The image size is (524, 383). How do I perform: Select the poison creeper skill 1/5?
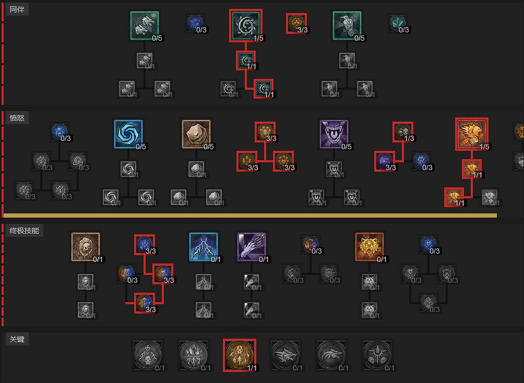(246, 26)
